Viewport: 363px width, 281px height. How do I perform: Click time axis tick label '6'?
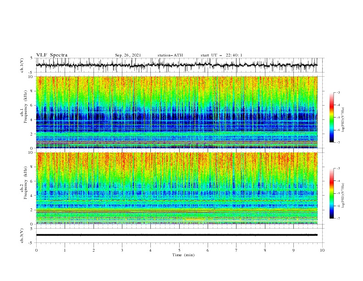[x=208, y=250]
